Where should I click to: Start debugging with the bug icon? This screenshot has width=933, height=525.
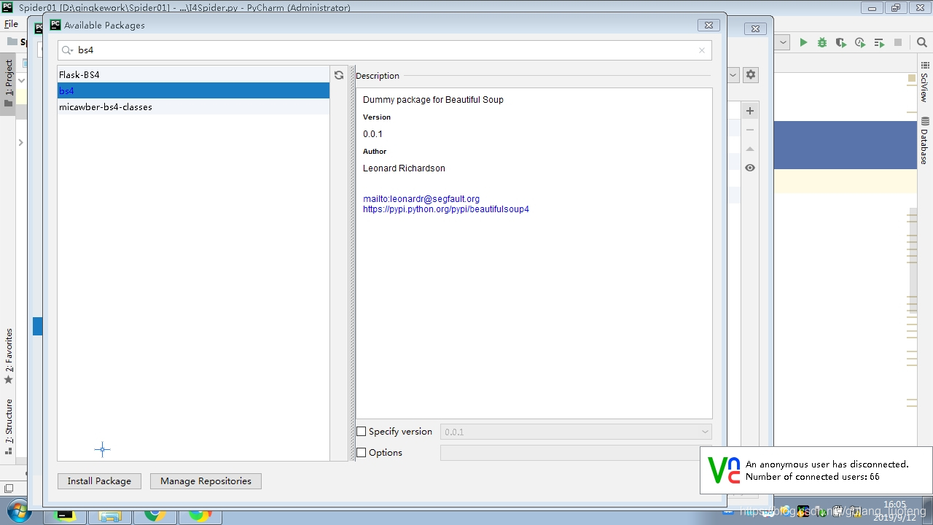(x=822, y=43)
